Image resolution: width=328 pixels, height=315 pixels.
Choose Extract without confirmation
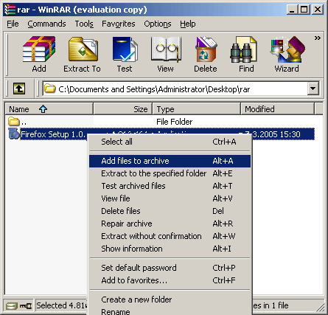click(x=170, y=236)
